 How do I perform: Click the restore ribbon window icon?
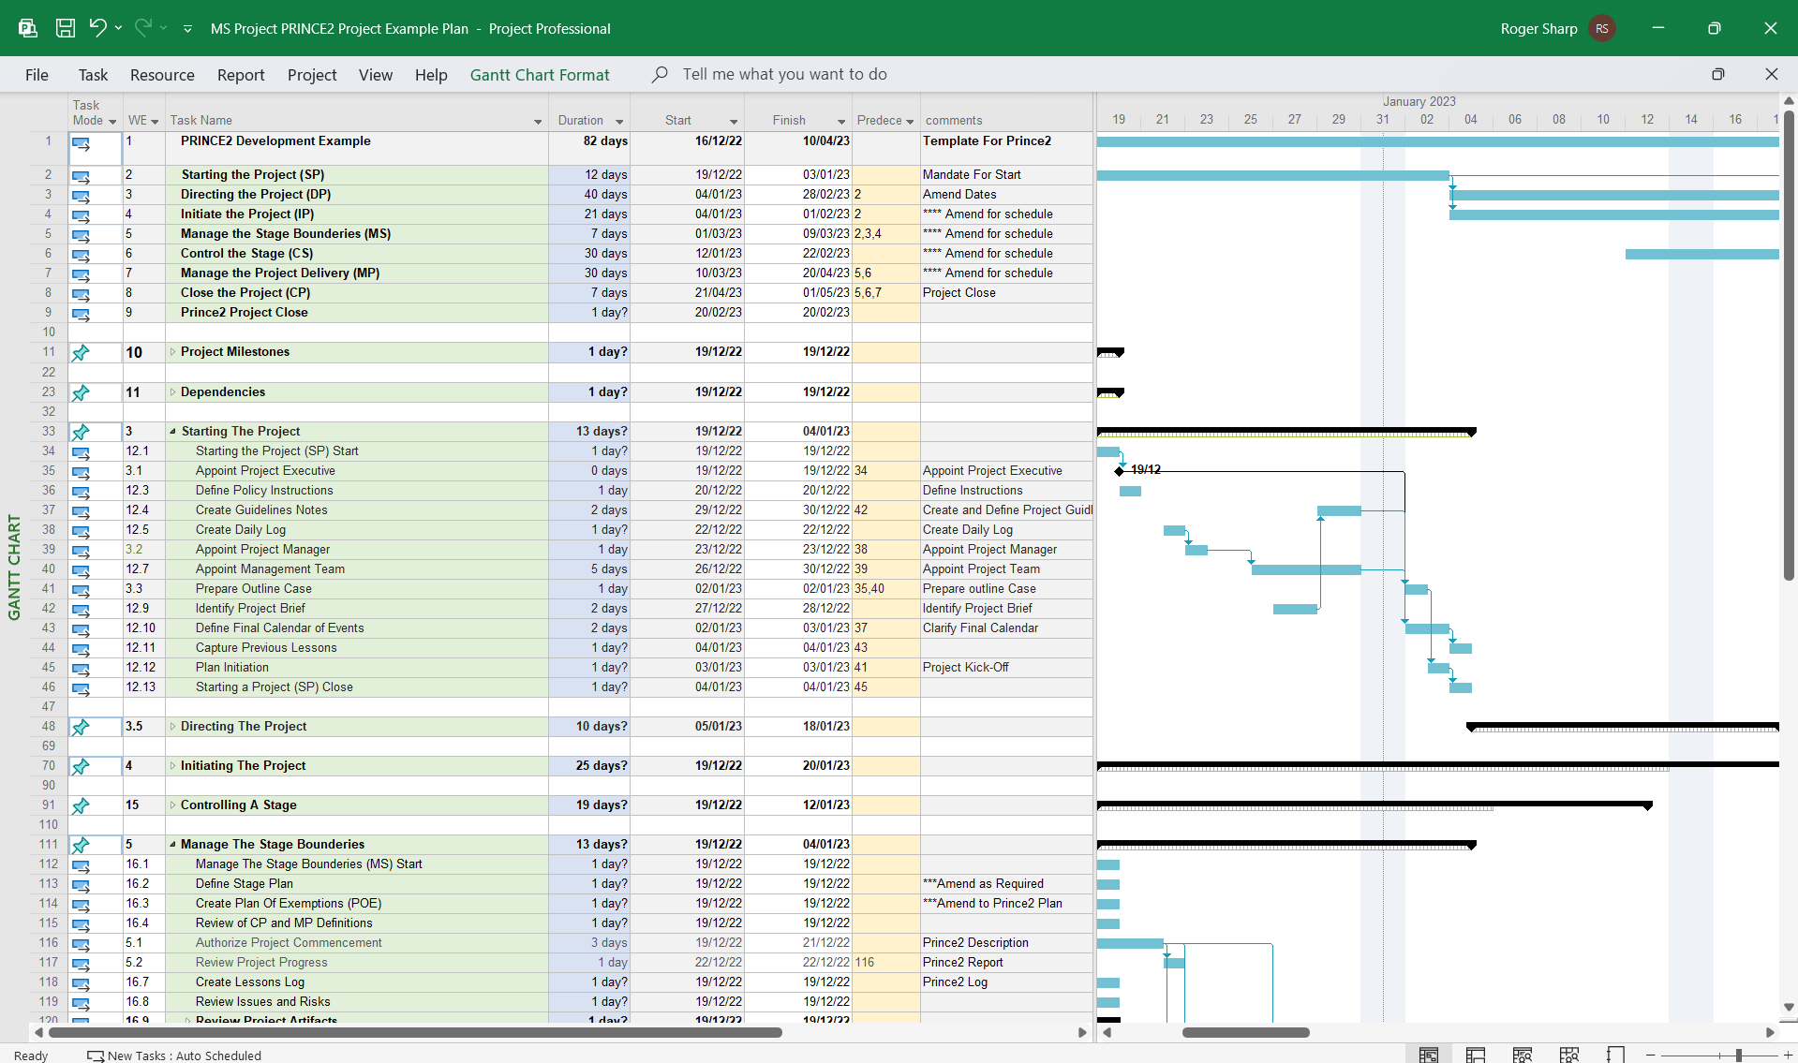tap(1717, 74)
